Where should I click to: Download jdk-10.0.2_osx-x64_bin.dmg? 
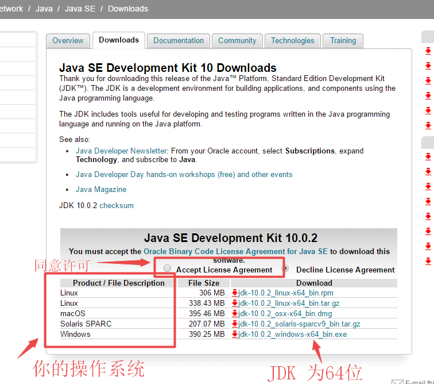[285, 313]
